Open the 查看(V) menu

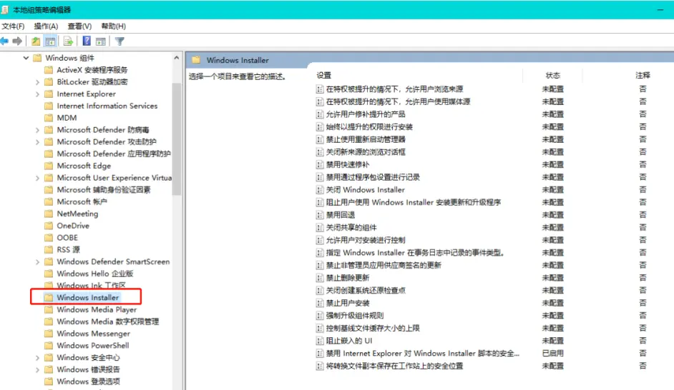click(x=79, y=26)
